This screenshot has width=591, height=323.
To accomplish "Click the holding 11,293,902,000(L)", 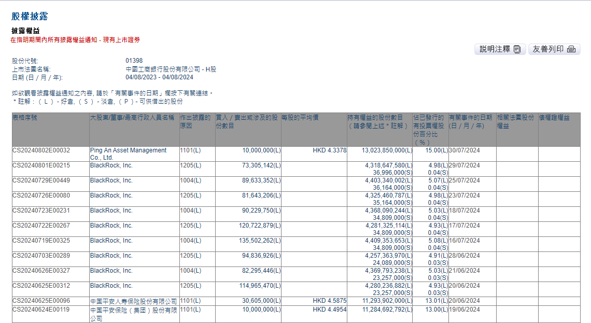I will pyautogui.click(x=387, y=301).
